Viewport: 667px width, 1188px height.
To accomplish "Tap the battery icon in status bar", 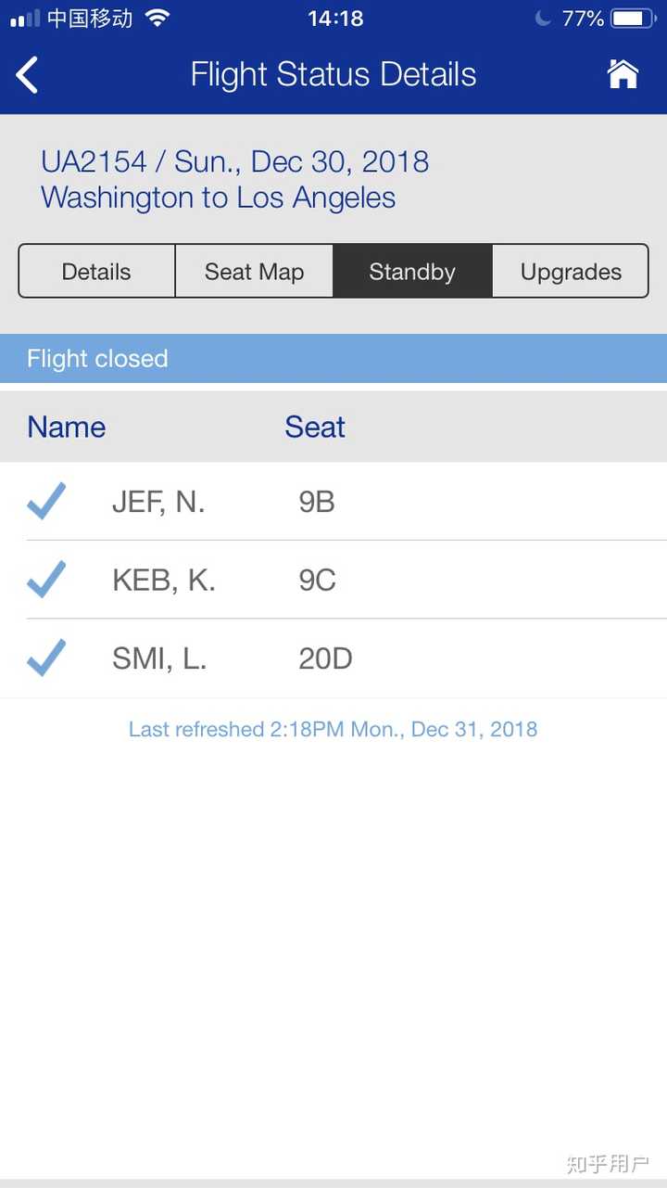I will pos(633,19).
